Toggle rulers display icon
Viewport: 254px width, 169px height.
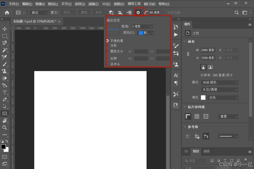coord(188,116)
